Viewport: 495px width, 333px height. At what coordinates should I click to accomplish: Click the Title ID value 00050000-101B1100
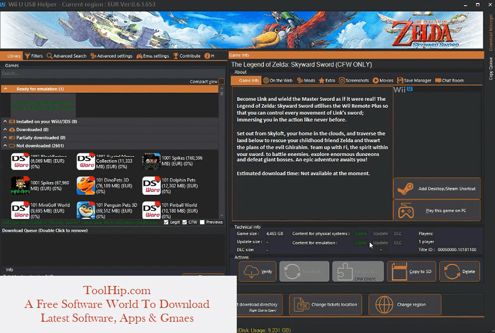tap(457, 250)
